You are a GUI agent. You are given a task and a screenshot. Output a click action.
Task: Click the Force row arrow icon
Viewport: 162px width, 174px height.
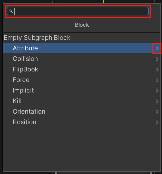tap(157, 80)
